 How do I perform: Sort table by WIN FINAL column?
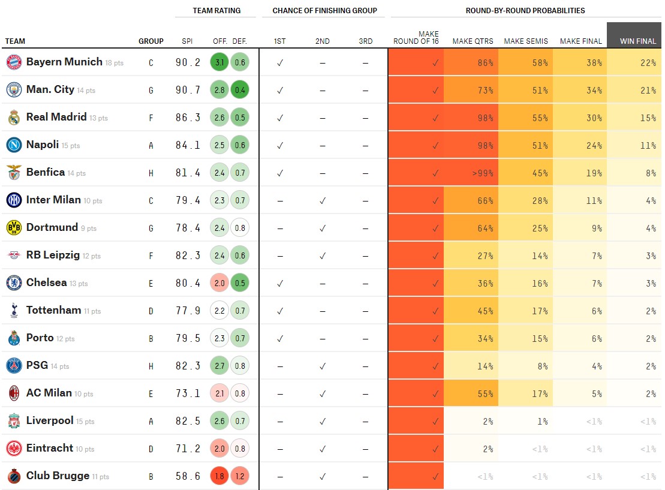[x=637, y=41]
